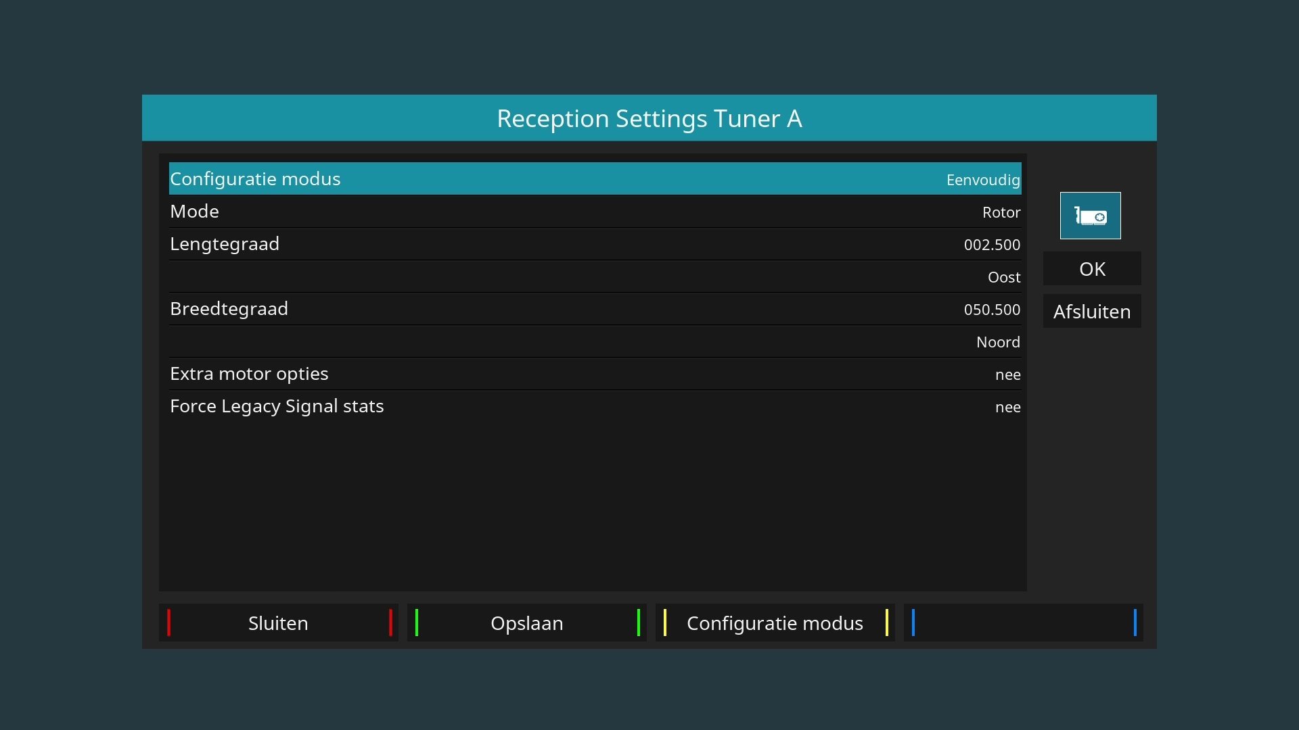Click the Reception Settings Tuner A title
This screenshot has width=1299, height=730.
coord(649,118)
